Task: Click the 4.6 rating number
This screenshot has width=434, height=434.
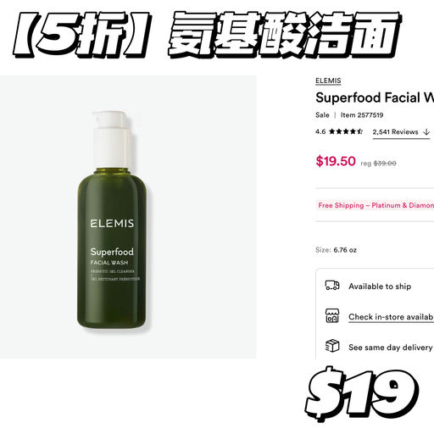Action: tap(320, 131)
